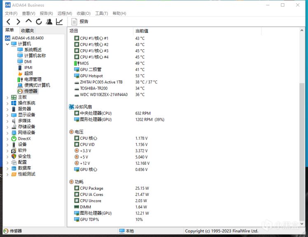Expand the 服务器 tree node
The height and width of the screenshot is (237, 308).
(x=7, y=109)
